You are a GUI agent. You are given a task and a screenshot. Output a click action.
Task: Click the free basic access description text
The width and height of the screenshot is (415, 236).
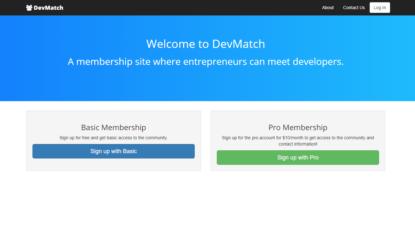(113, 138)
